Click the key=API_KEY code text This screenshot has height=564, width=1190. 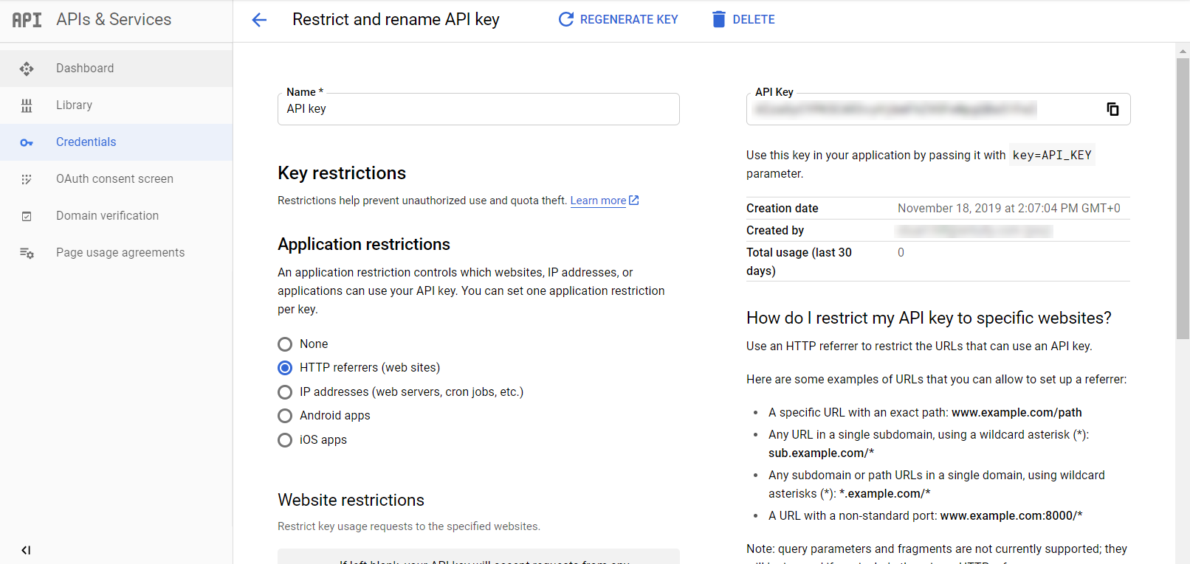[x=1052, y=156]
